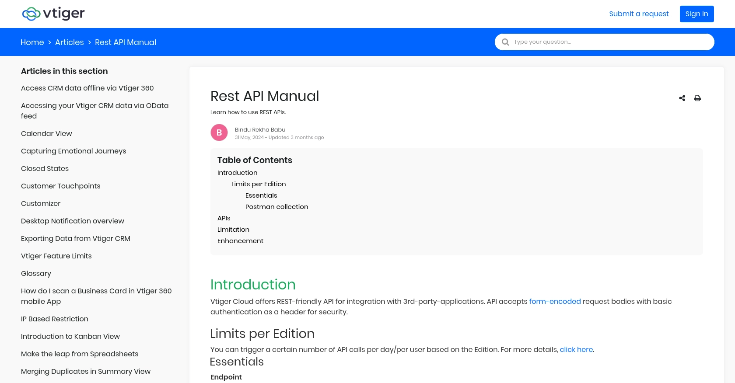
Task: Click 'Learn how to use REST APIs.' subtitle
Action: (x=248, y=112)
